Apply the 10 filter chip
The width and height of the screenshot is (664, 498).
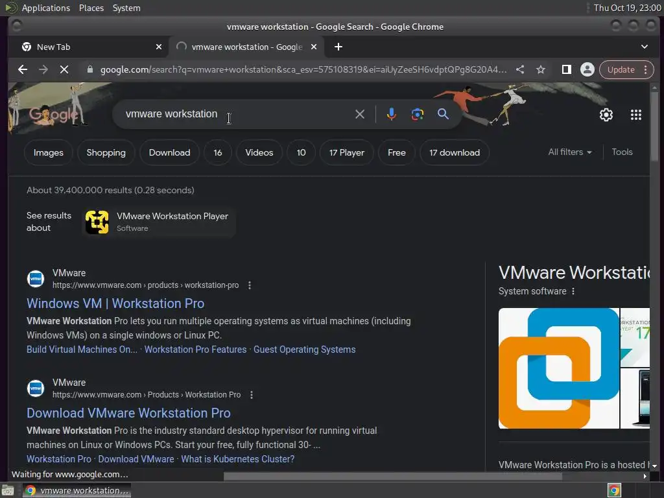(301, 153)
